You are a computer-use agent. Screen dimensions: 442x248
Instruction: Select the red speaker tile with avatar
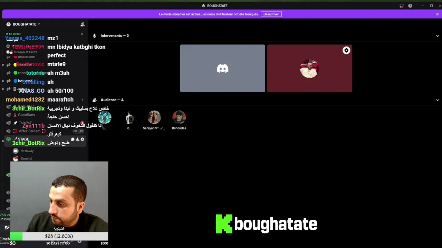point(309,69)
